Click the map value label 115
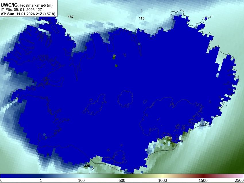The width and height of the screenshot is (244, 183). click(142, 18)
